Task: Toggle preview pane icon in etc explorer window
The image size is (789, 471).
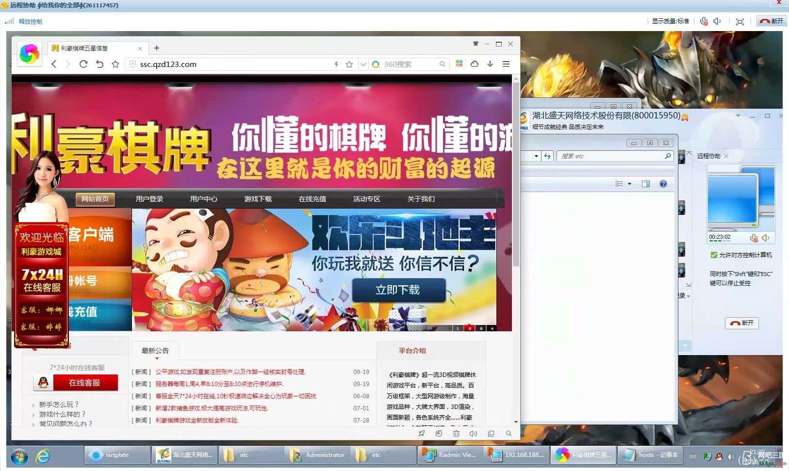Action: point(646,184)
